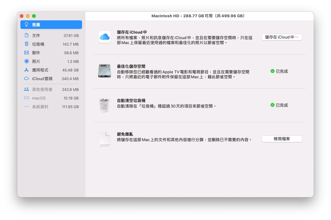Image resolution: width=331 pixels, height=220 pixels.
Task: Click the 應用程式 App Store icon
Action: (x=27, y=70)
